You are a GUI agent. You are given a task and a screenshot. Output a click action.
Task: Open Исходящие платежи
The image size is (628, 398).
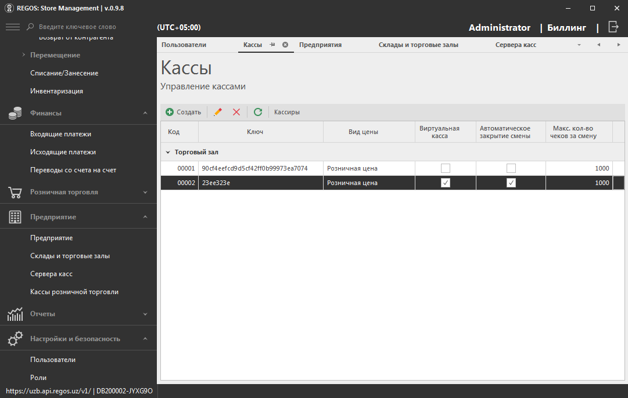(x=63, y=152)
